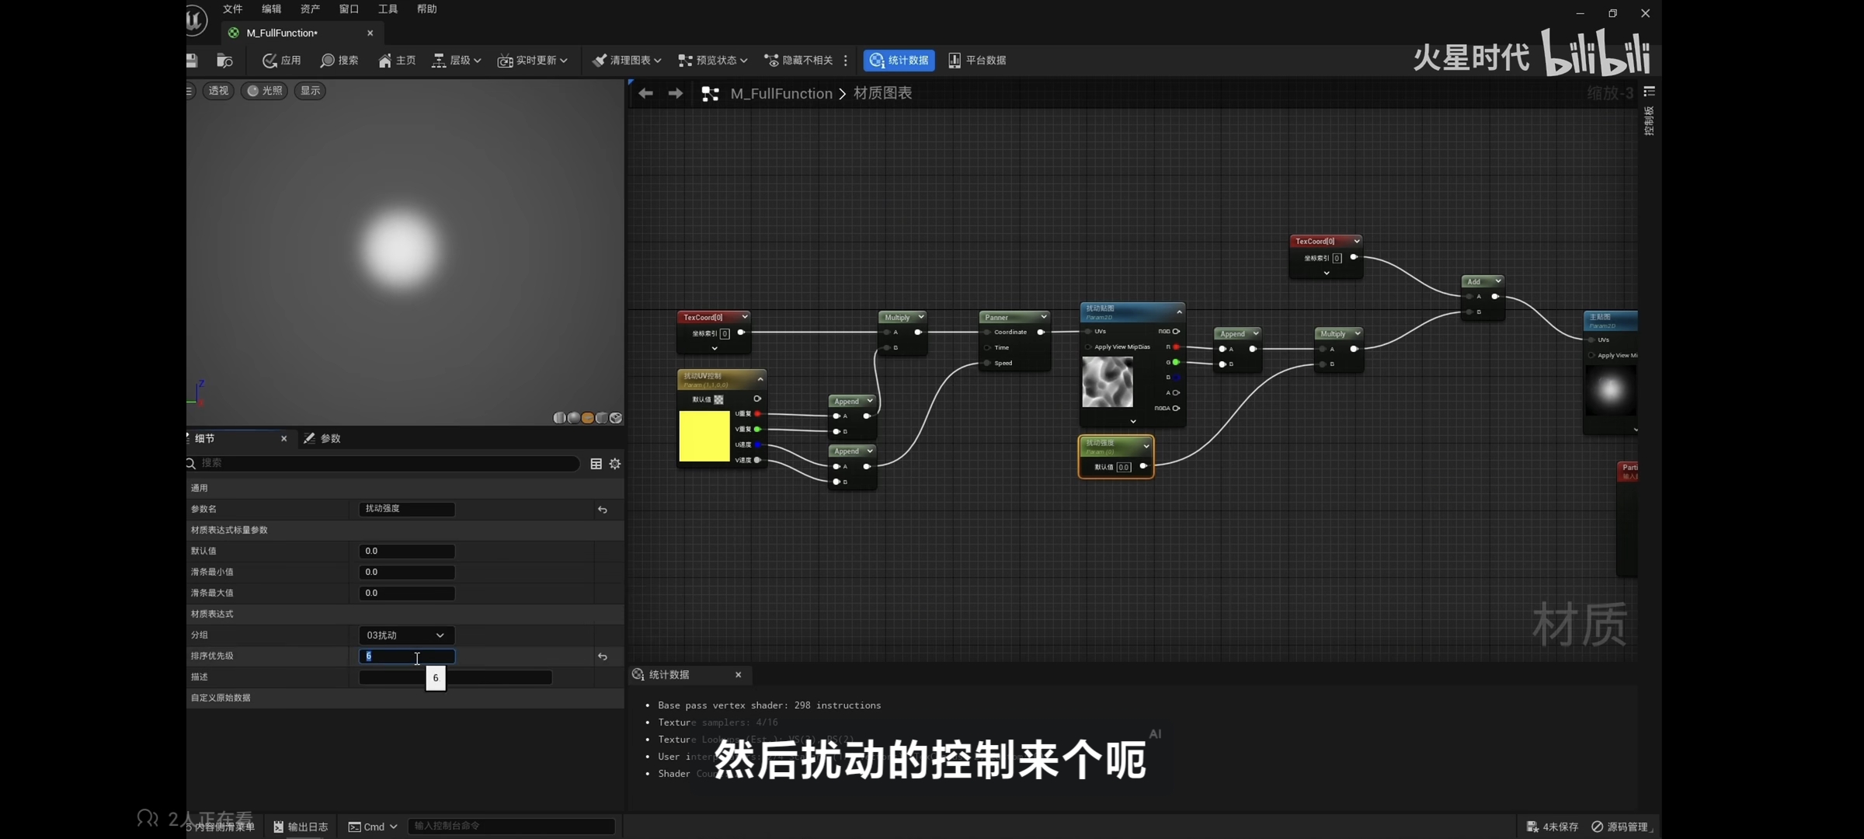1864x839 pixels.
Task: Reset parameter name to default arrow
Action: tap(603, 510)
